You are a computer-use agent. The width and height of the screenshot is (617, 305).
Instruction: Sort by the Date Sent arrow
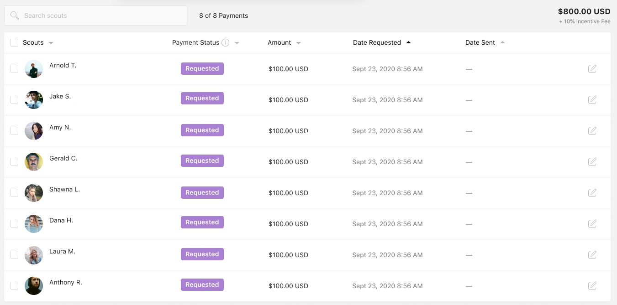tap(502, 42)
